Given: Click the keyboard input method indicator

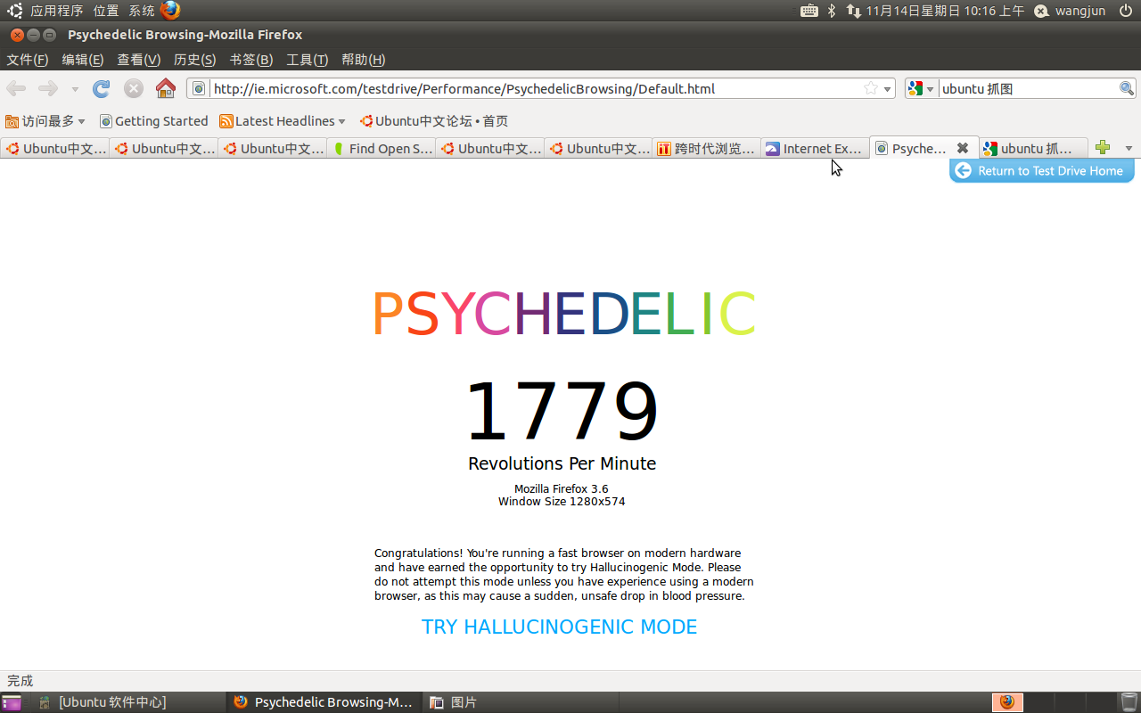Looking at the screenshot, I should click(x=809, y=11).
